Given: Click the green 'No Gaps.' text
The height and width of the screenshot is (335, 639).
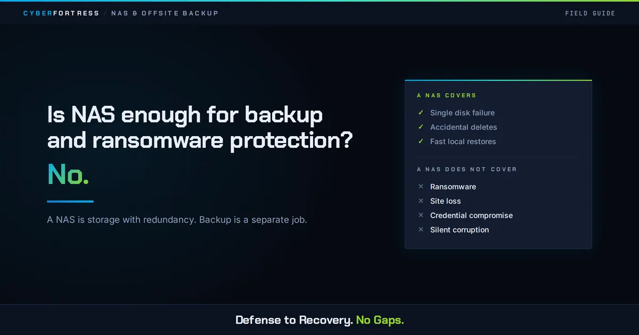Looking at the screenshot, I should (x=380, y=320).
